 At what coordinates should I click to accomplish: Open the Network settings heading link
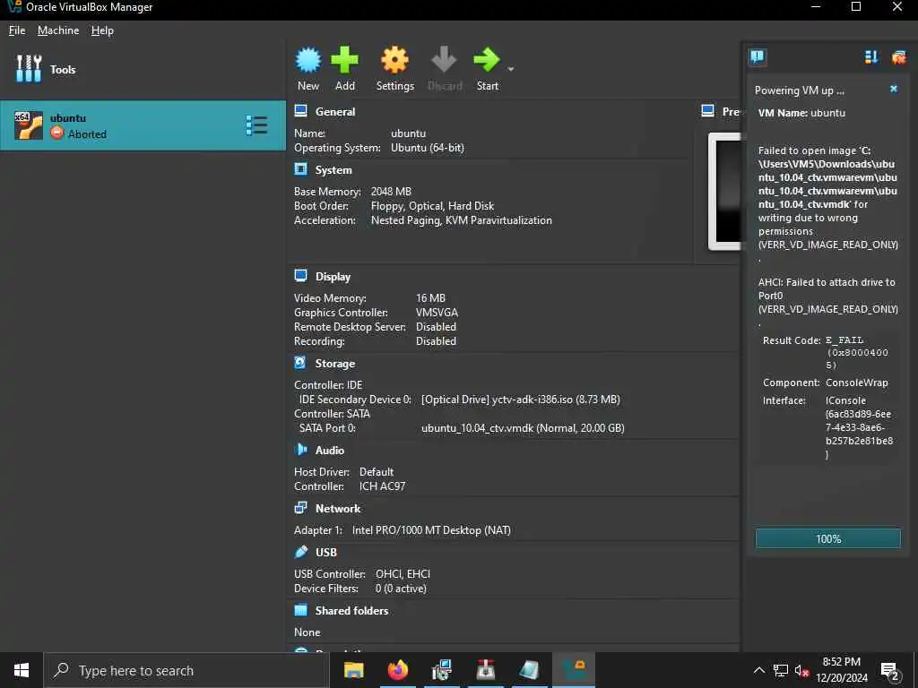338,509
